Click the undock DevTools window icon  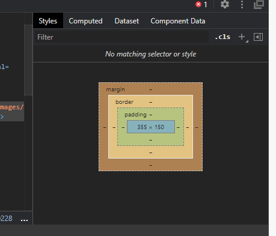click(x=259, y=4)
